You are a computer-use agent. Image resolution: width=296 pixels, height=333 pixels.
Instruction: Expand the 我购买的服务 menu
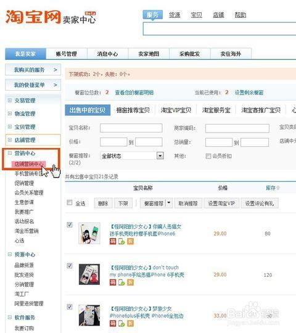pyautogui.click(x=33, y=70)
